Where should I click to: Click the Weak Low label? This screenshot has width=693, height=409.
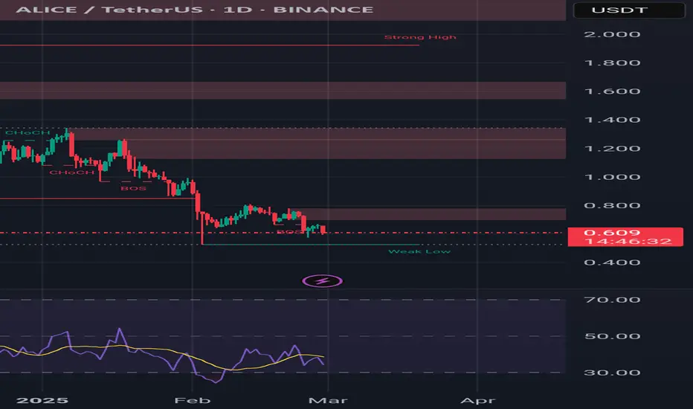point(419,251)
